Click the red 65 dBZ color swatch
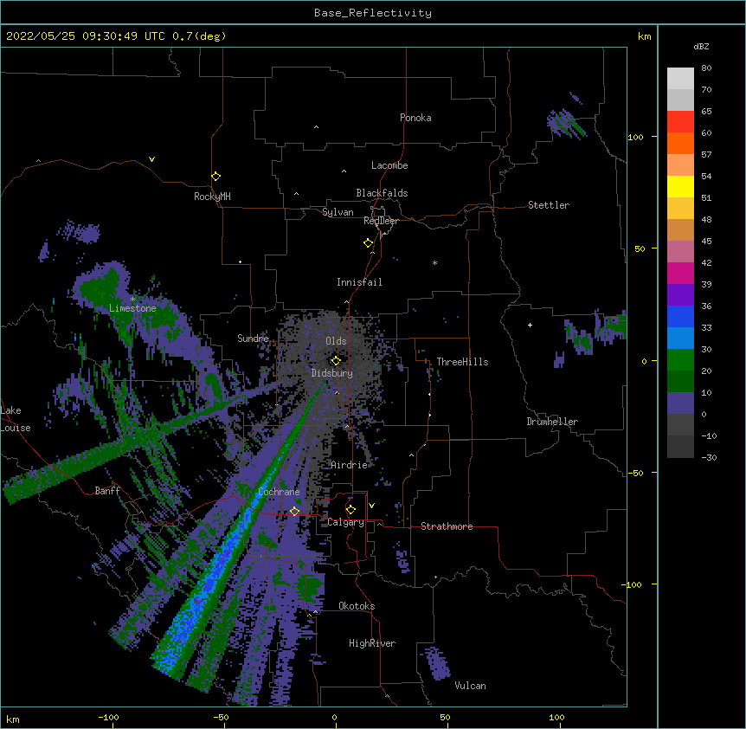746x729 pixels. point(680,122)
